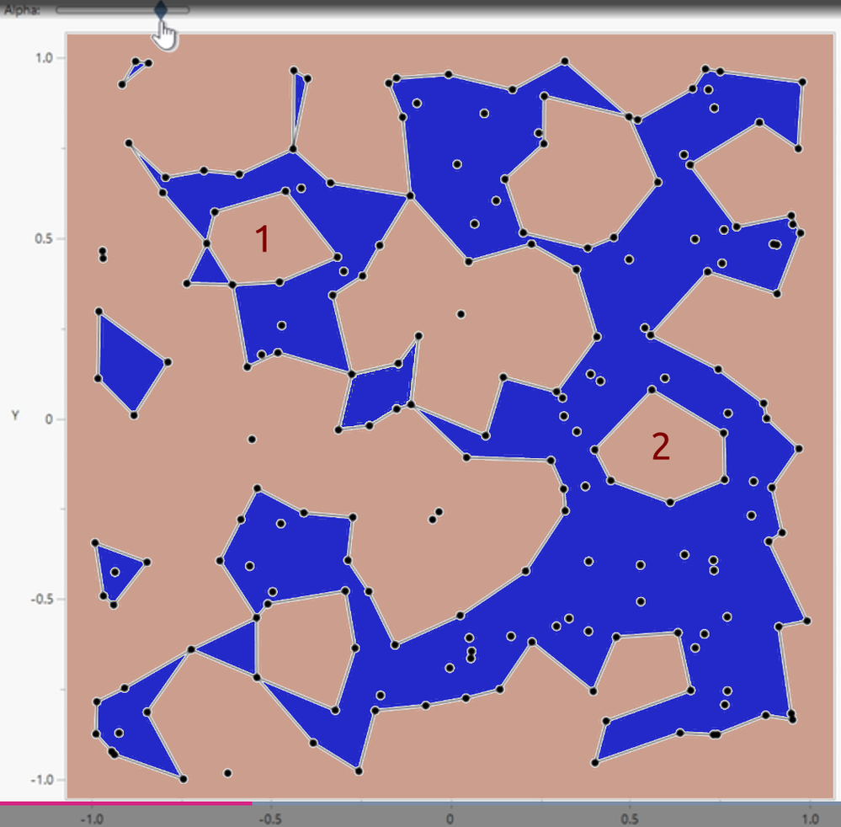This screenshot has width=841, height=827.
Task: Click the hole labeled 2
Action: click(661, 446)
